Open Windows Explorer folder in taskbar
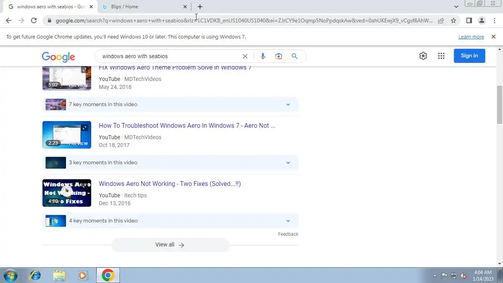This screenshot has width=503, height=283. click(x=59, y=275)
